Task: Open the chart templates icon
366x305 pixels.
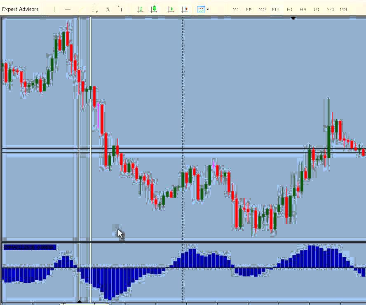Action: click(201, 9)
